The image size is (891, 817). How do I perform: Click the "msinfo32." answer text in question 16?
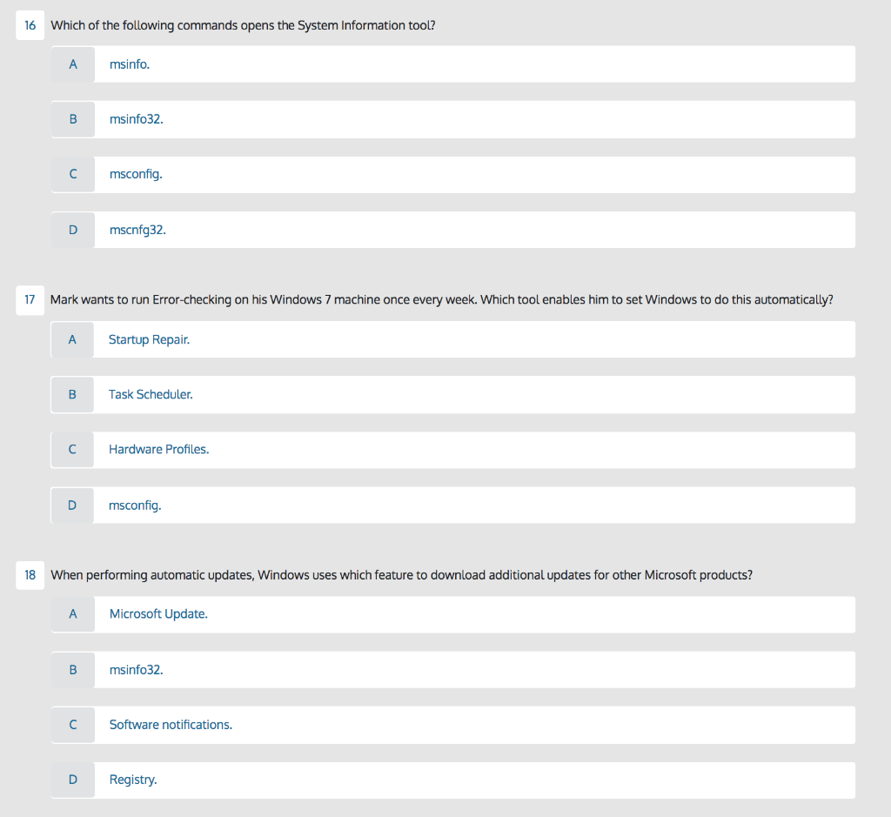(136, 119)
